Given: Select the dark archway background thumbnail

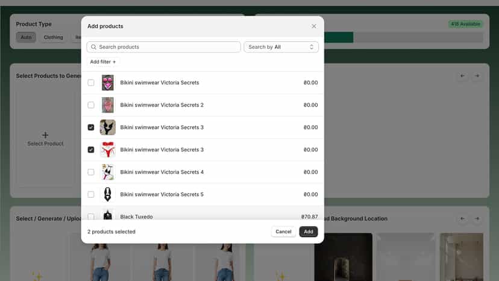Looking at the screenshot, I should [343, 257].
